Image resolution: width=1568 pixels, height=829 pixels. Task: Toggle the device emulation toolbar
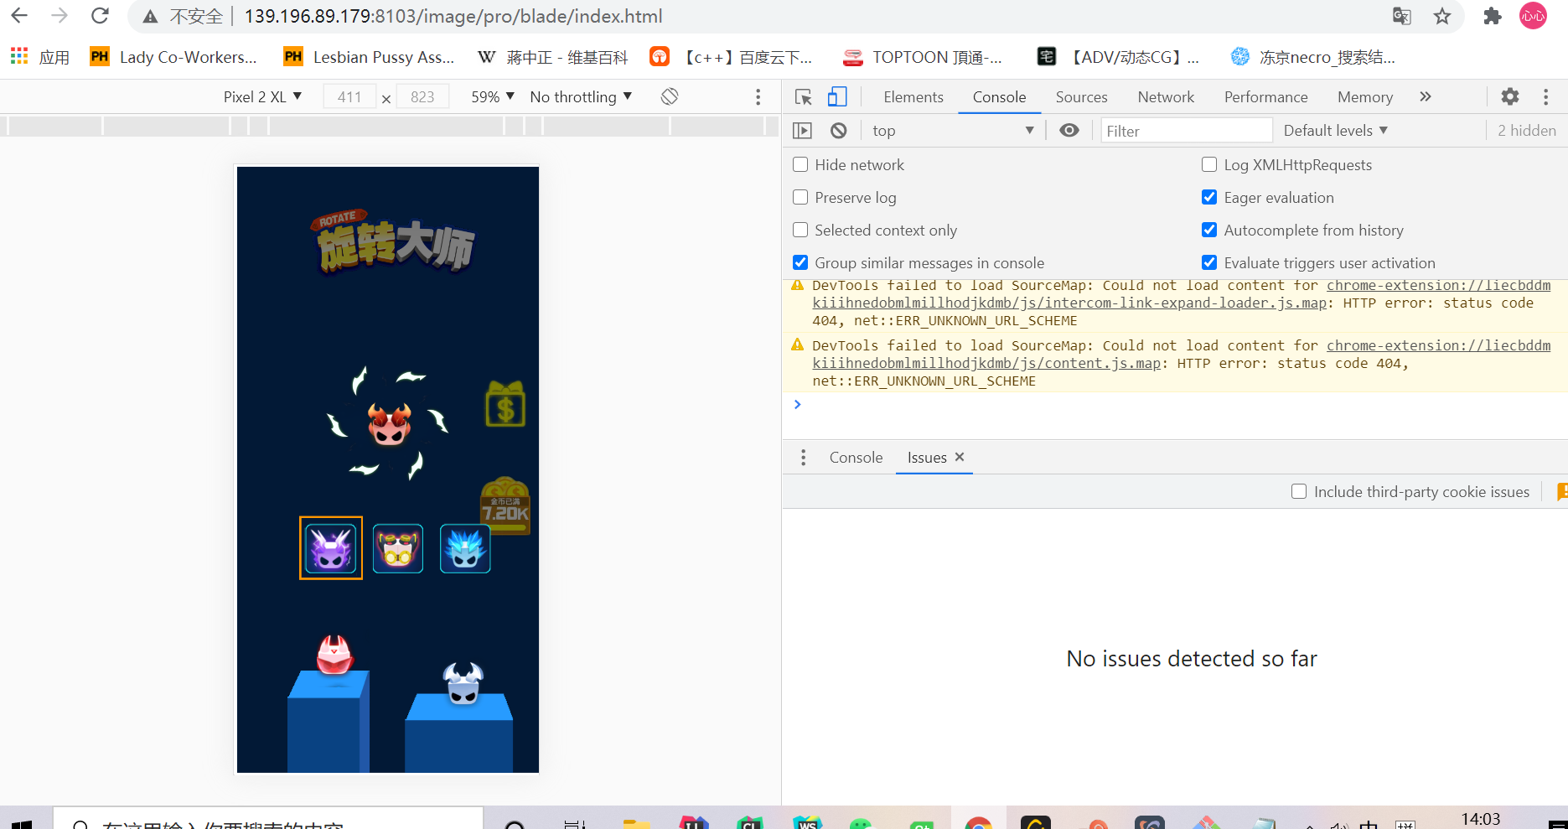click(x=836, y=96)
